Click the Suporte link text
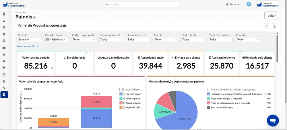The image size is (287, 130). (234, 4)
